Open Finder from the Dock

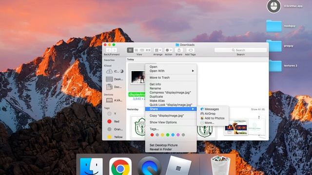click(91, 167)
